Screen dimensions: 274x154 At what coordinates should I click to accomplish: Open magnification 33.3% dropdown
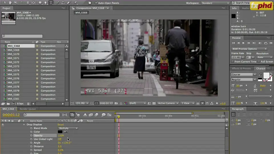[82, 103]
